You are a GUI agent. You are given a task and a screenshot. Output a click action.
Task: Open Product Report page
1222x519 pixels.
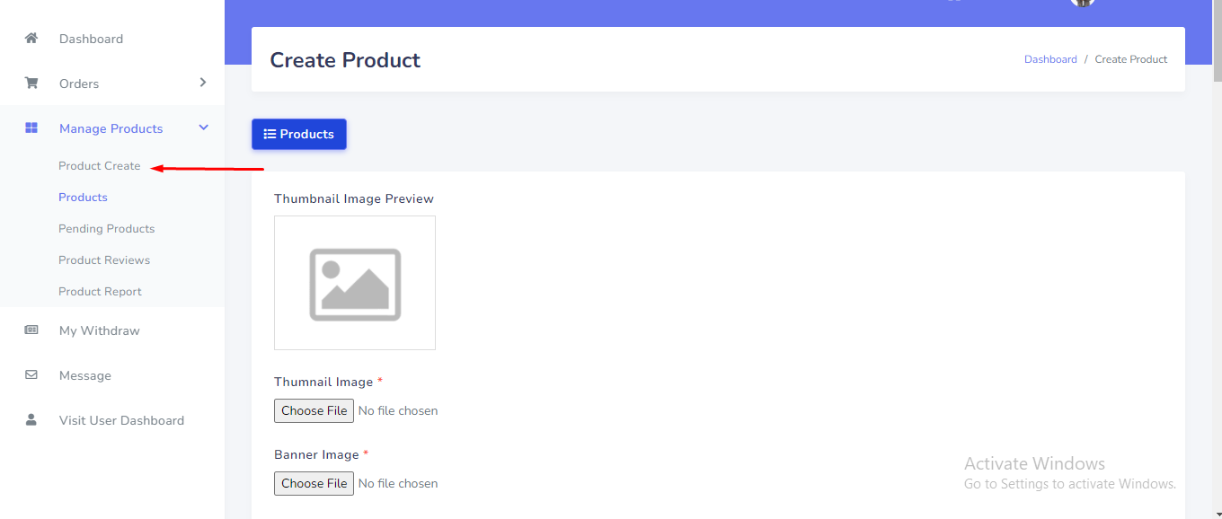pos(100,292)
